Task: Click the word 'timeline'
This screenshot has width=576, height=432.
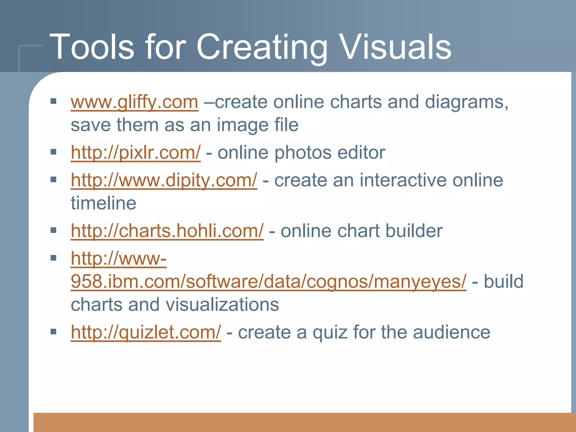Action: pyautogui.click(x=103, y=203)
